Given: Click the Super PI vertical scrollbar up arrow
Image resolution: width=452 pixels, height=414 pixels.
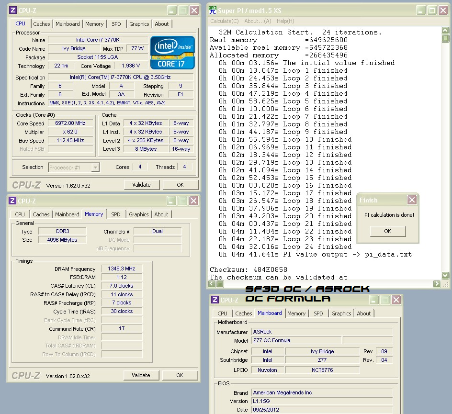Looking at the screenshot, I should 445,30.
